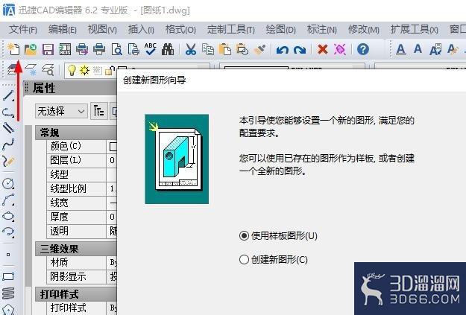Open Print Preview magnifier page icon
Image resolution: width=466 pixels, height=315 pixels.
(116, 49)
